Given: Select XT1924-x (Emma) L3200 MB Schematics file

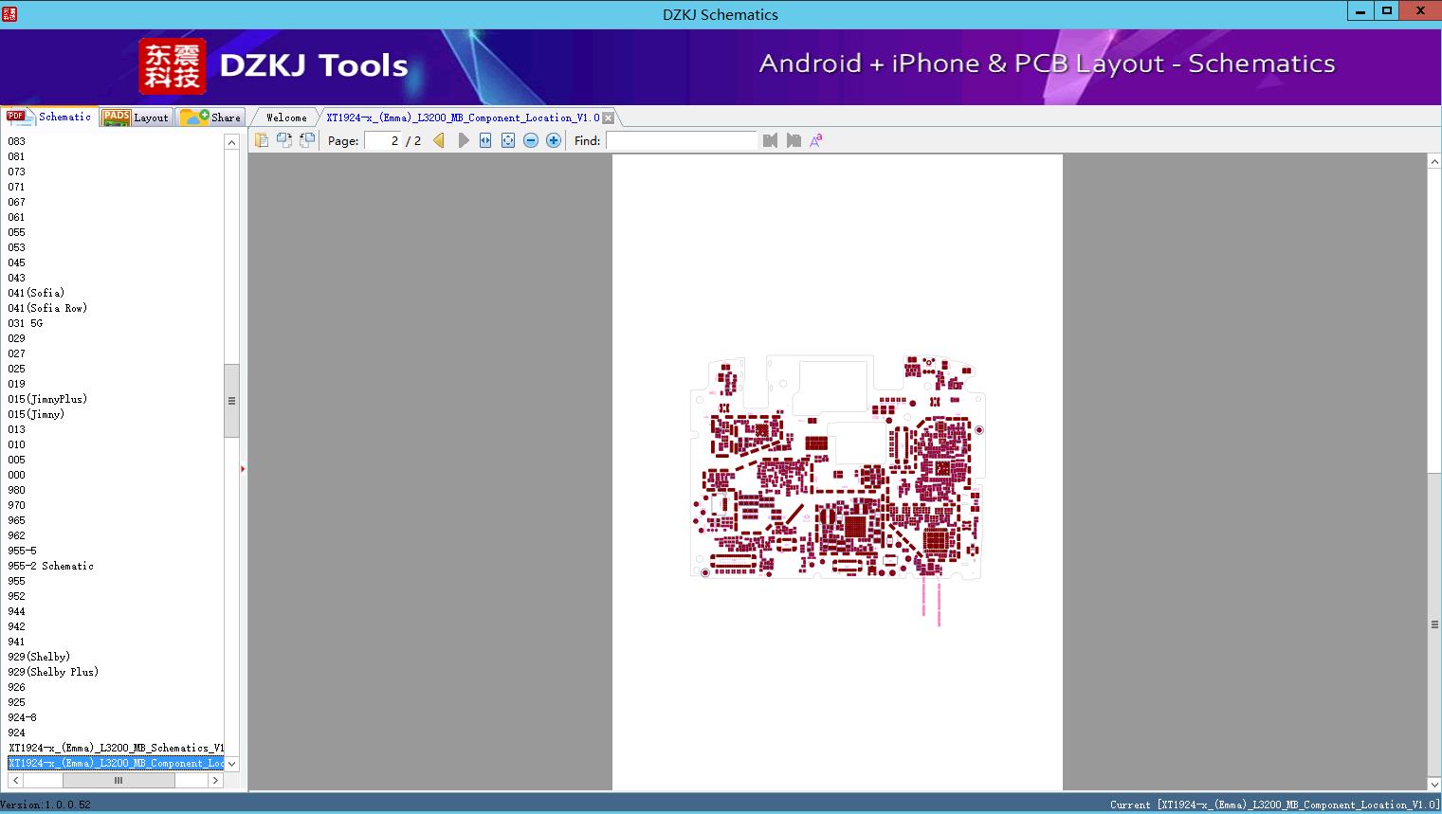Looking at the screenshot, I should click(116, 748).
